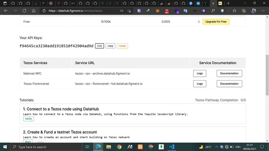The height and width of the screenshot is (151, 269).
Task: Open the shield extension icon
Action: (x=222, y=10)
